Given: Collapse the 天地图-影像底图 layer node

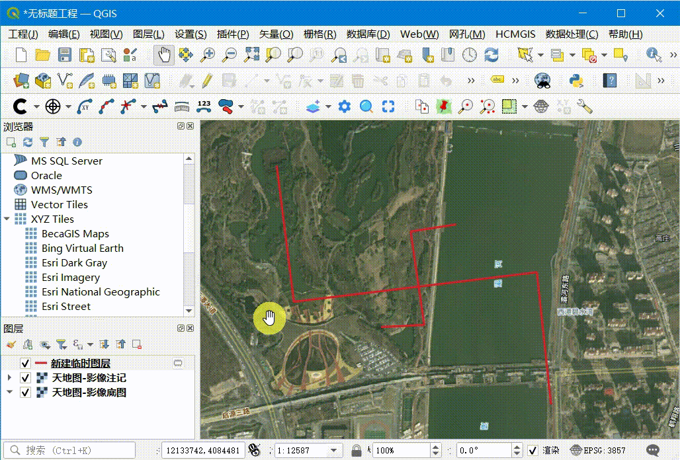Looking at the screenshot, I should point(9,392).
